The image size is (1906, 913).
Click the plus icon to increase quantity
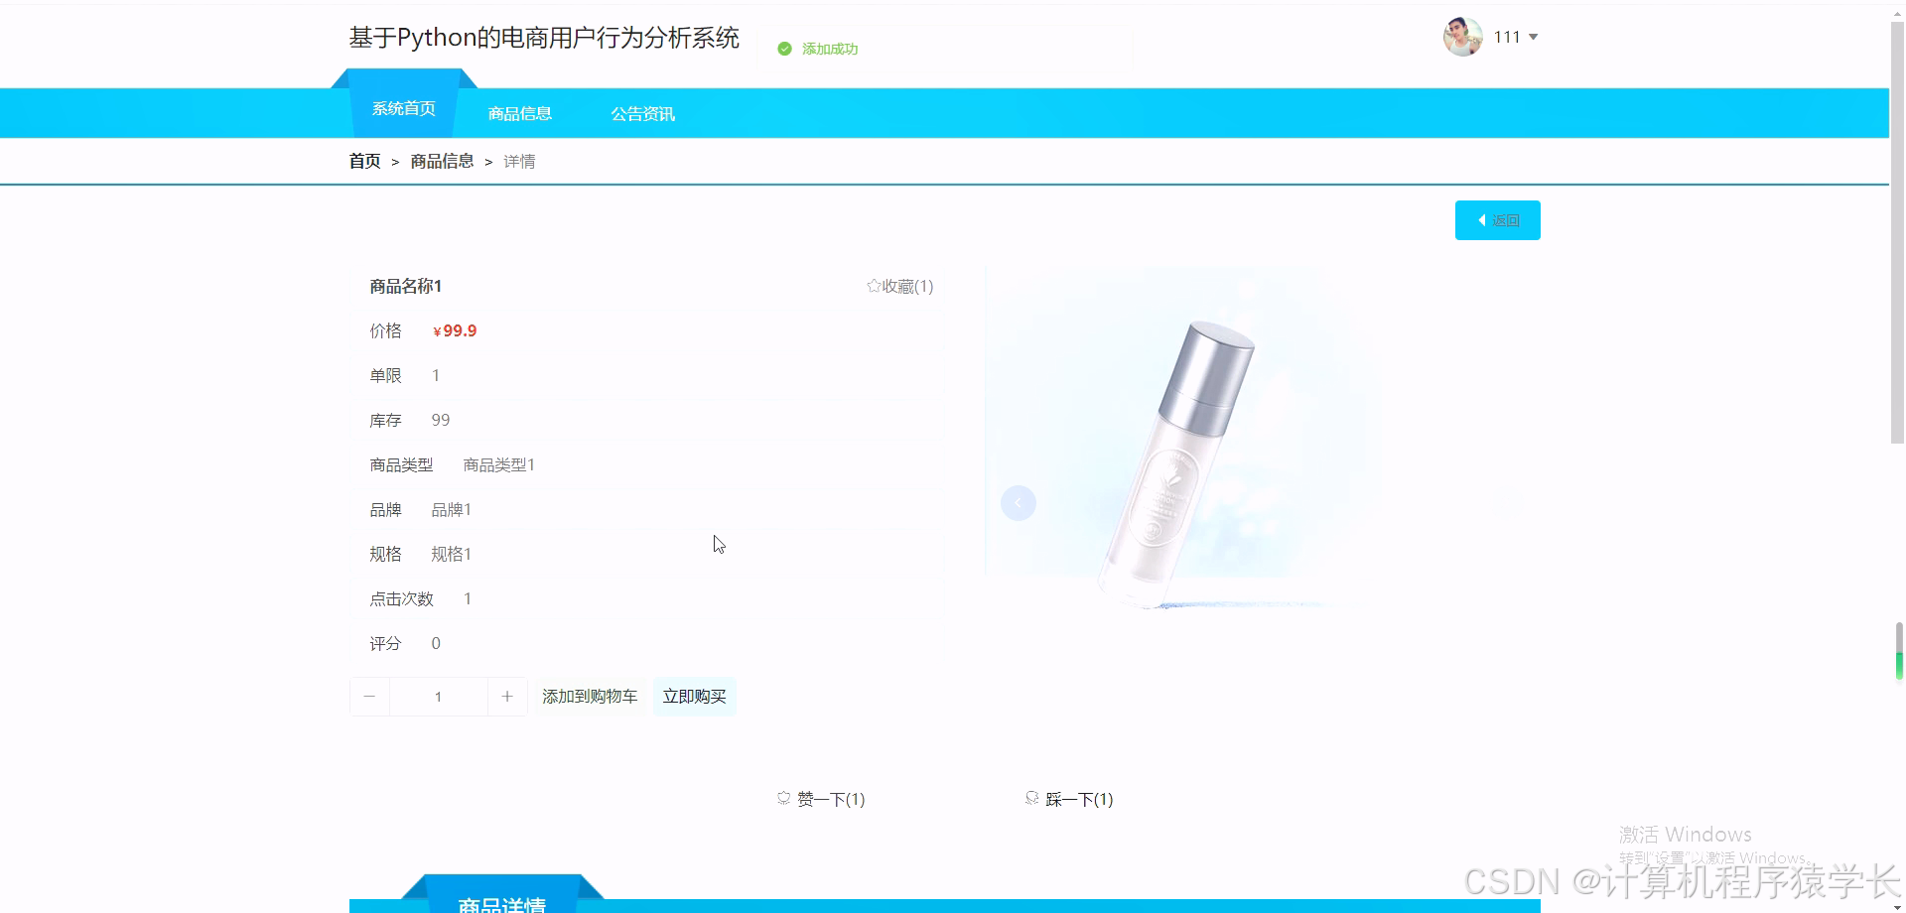click(x=507, y=696)
